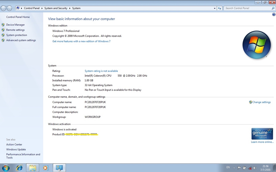Click the search magnifier icon
This screenshot has height=172, width=276.
coord(273,8)
